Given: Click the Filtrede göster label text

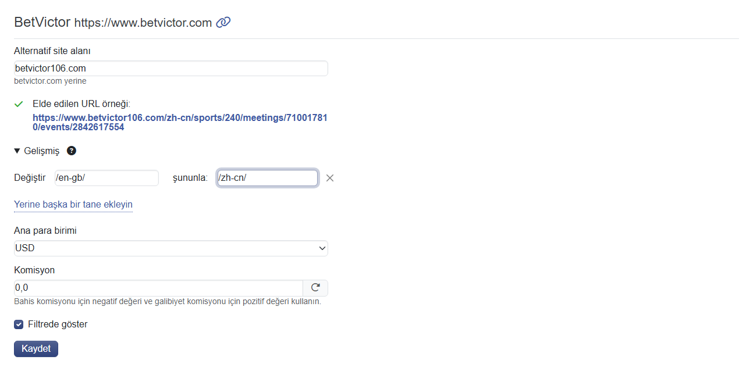Looking at the screenshot, I should point(58,324).
